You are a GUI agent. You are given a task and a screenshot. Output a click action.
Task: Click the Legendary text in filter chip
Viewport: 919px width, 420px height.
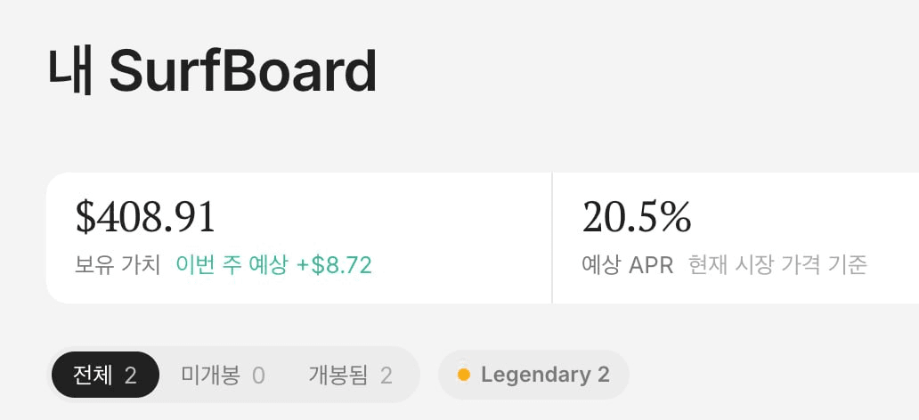tap(536, 375)
